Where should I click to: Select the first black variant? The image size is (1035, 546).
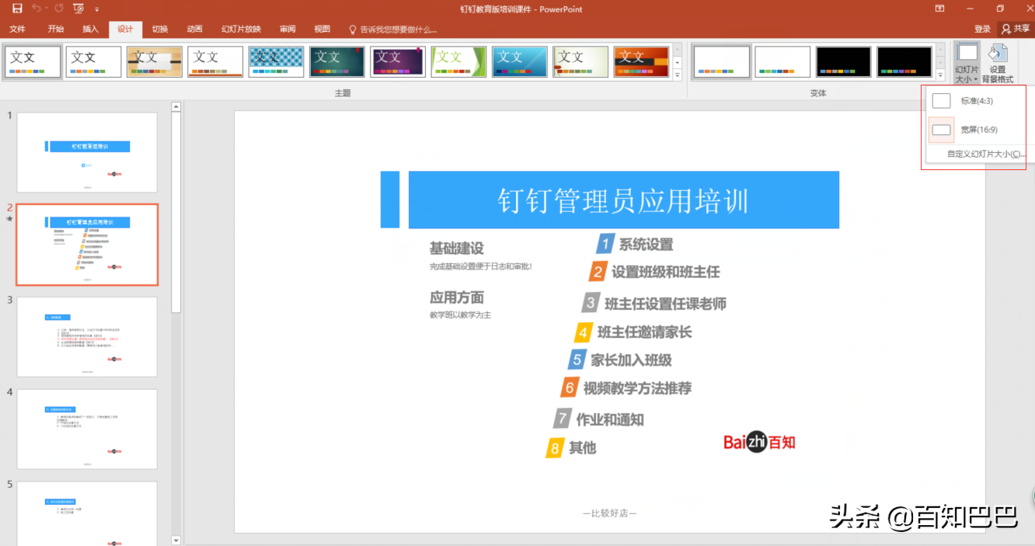[843, 61]
